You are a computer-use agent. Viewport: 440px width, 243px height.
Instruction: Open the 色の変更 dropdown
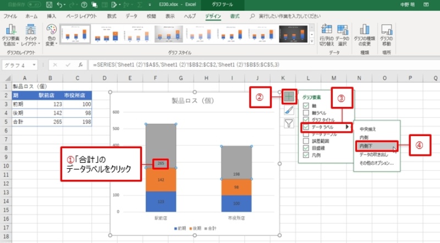pos(52,34)
